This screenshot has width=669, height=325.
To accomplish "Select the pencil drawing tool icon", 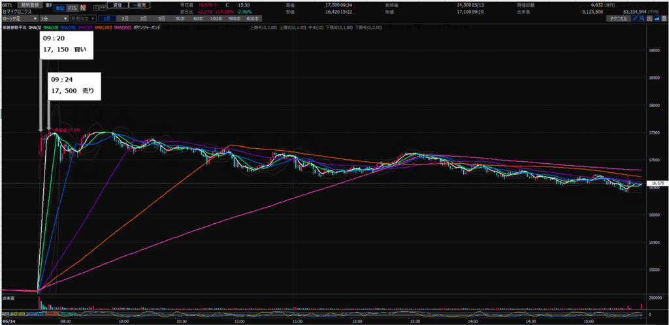I will (x=635, y=19).
